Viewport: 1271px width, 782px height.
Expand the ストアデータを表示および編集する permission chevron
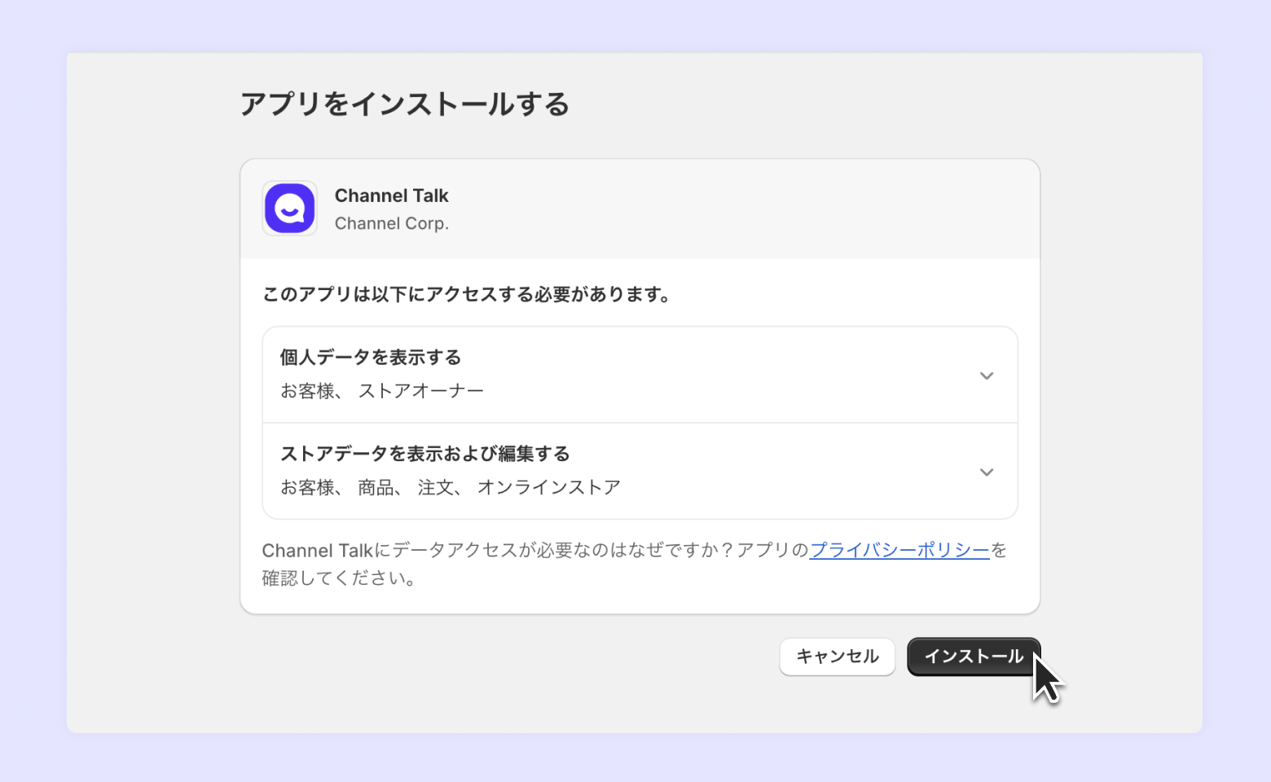click(987, 472)
